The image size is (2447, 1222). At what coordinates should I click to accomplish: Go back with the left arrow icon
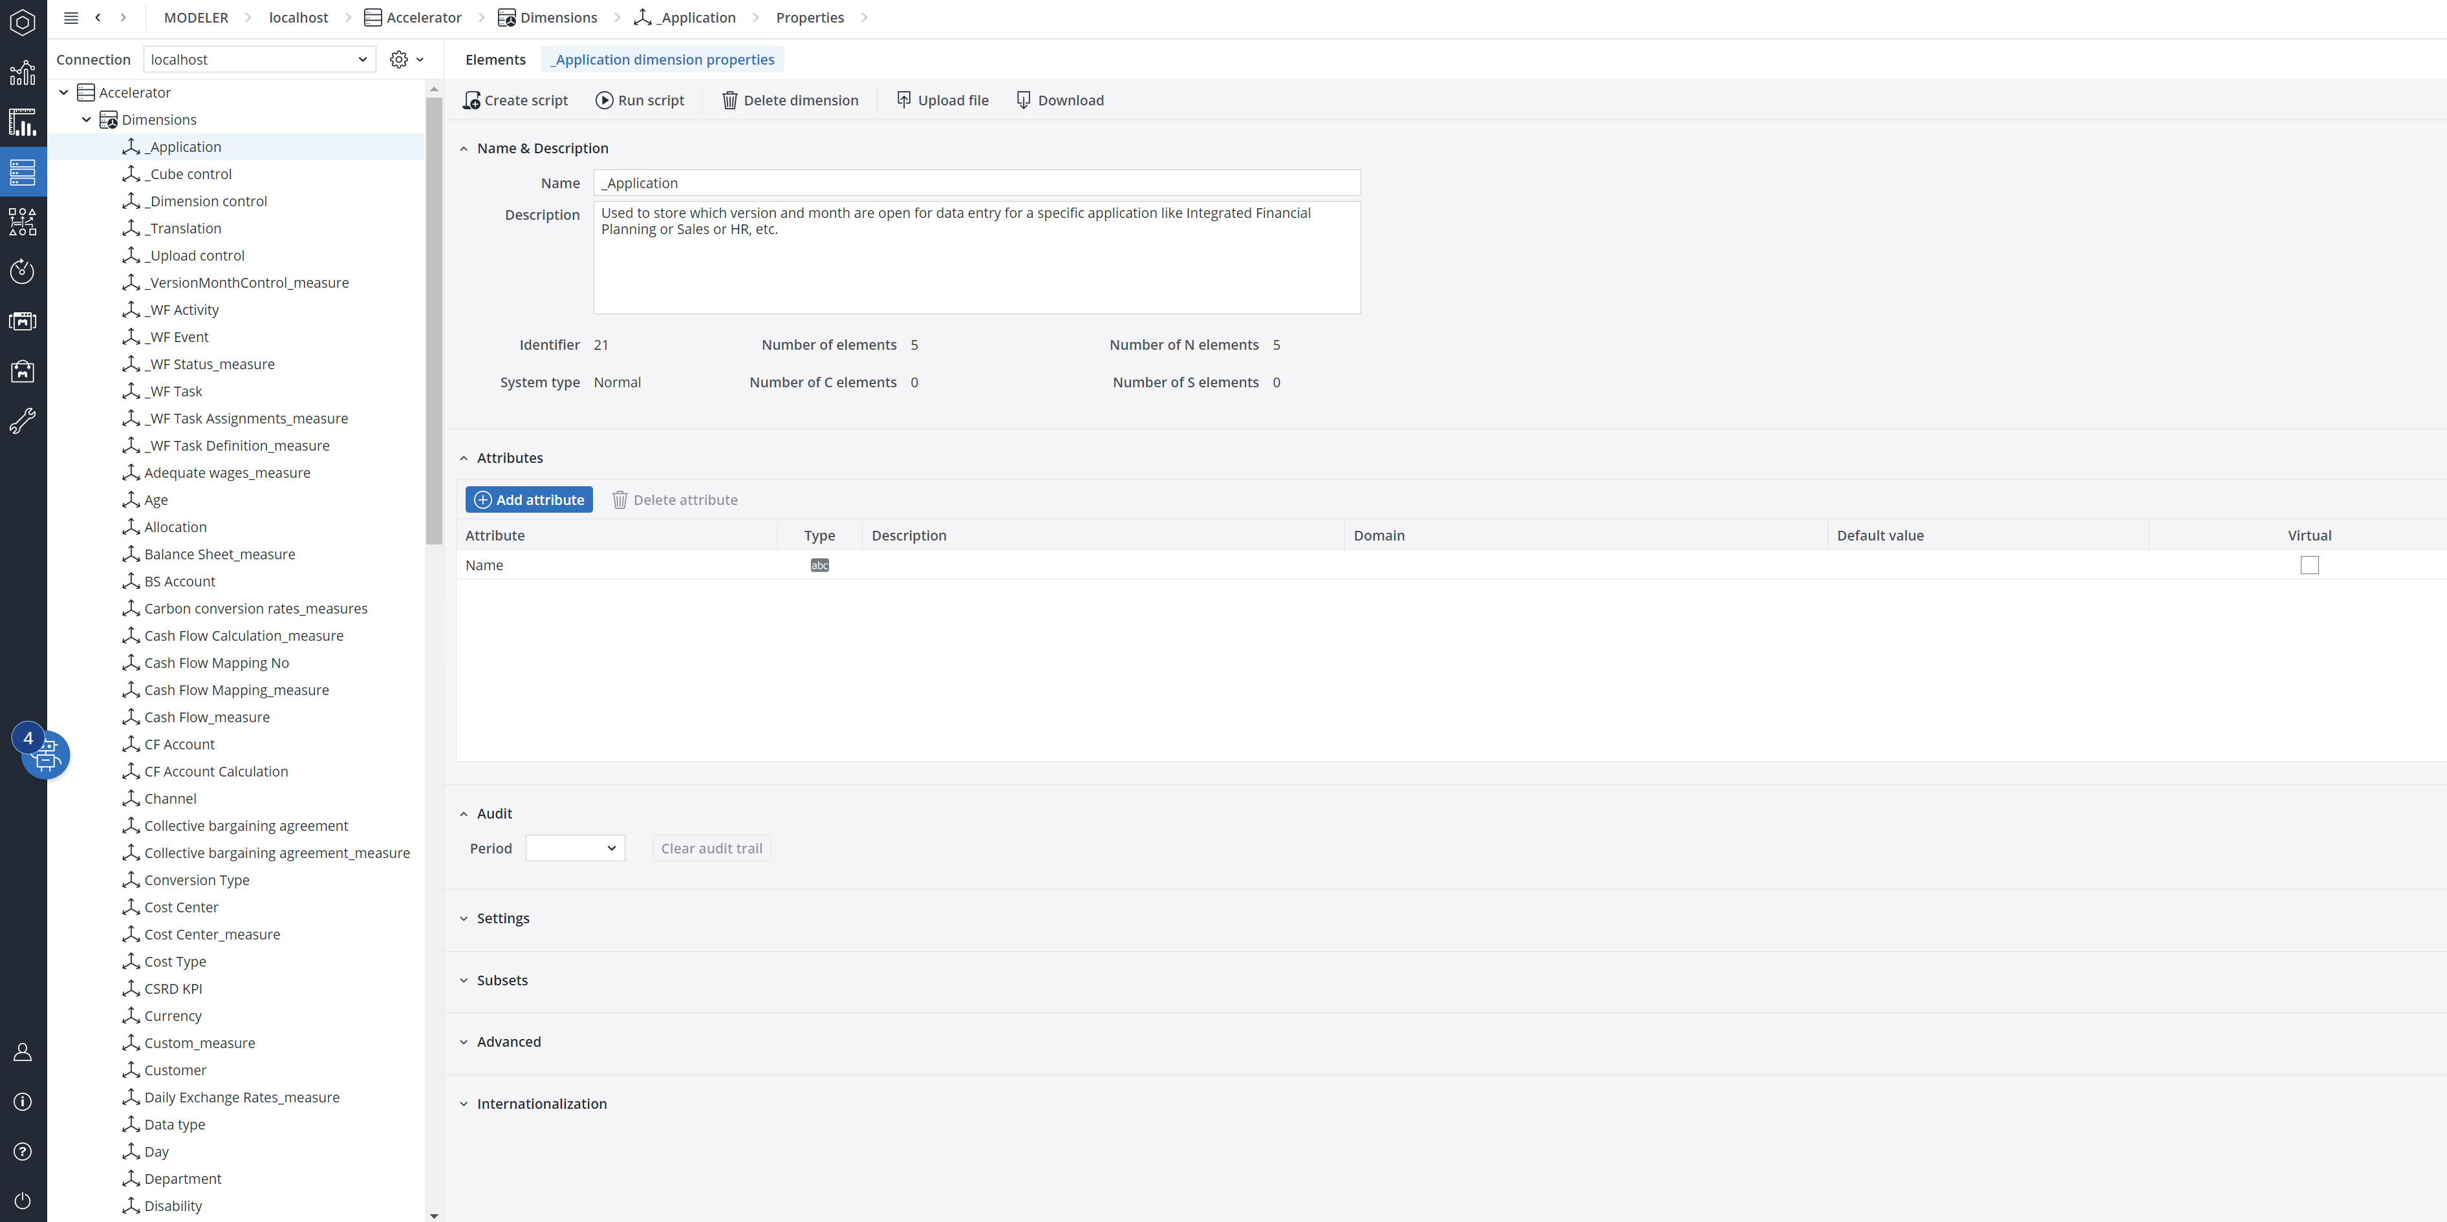click(x=98, y=18)
